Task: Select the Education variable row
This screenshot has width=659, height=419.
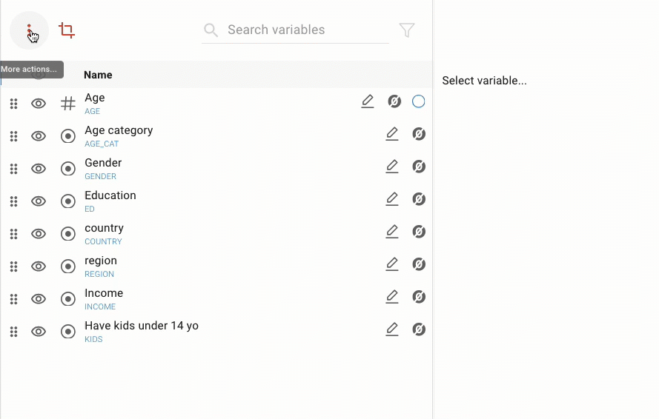Action: point(110,196)
